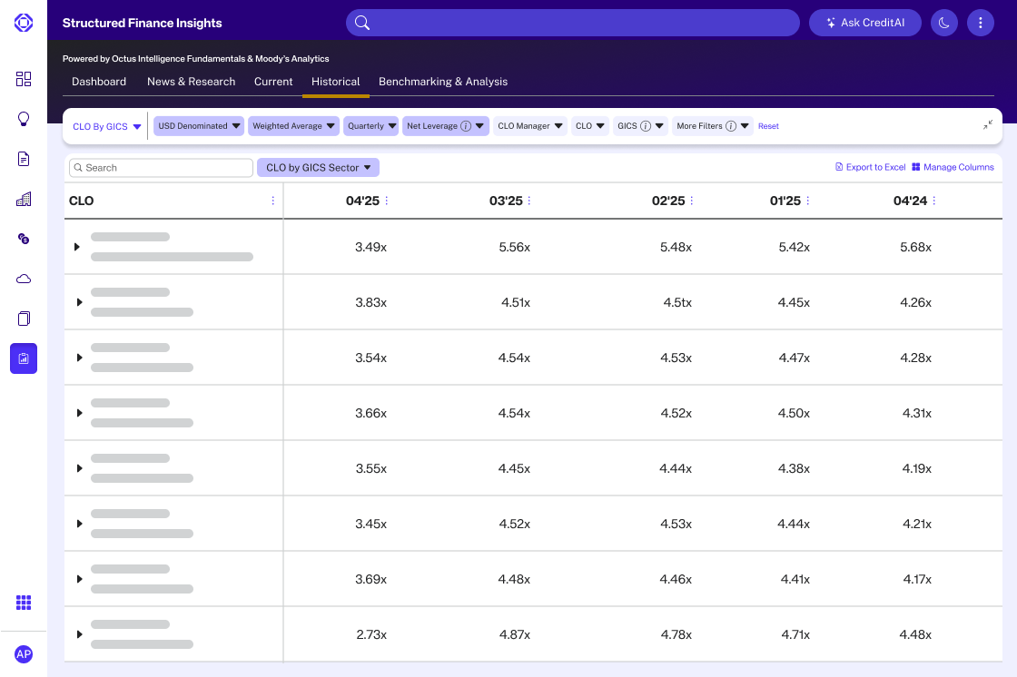Expand the first CLO table row

77,247
